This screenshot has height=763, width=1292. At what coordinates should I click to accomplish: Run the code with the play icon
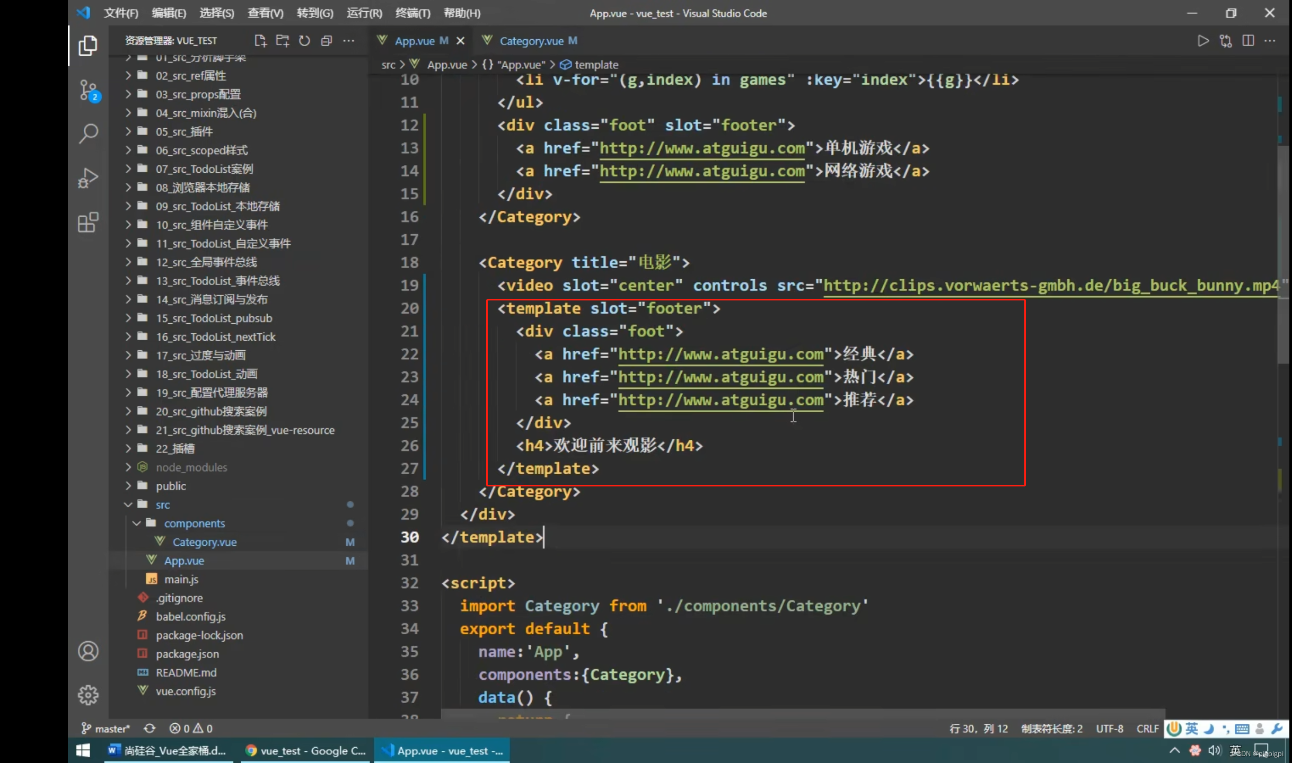(x=1203, y=41)
